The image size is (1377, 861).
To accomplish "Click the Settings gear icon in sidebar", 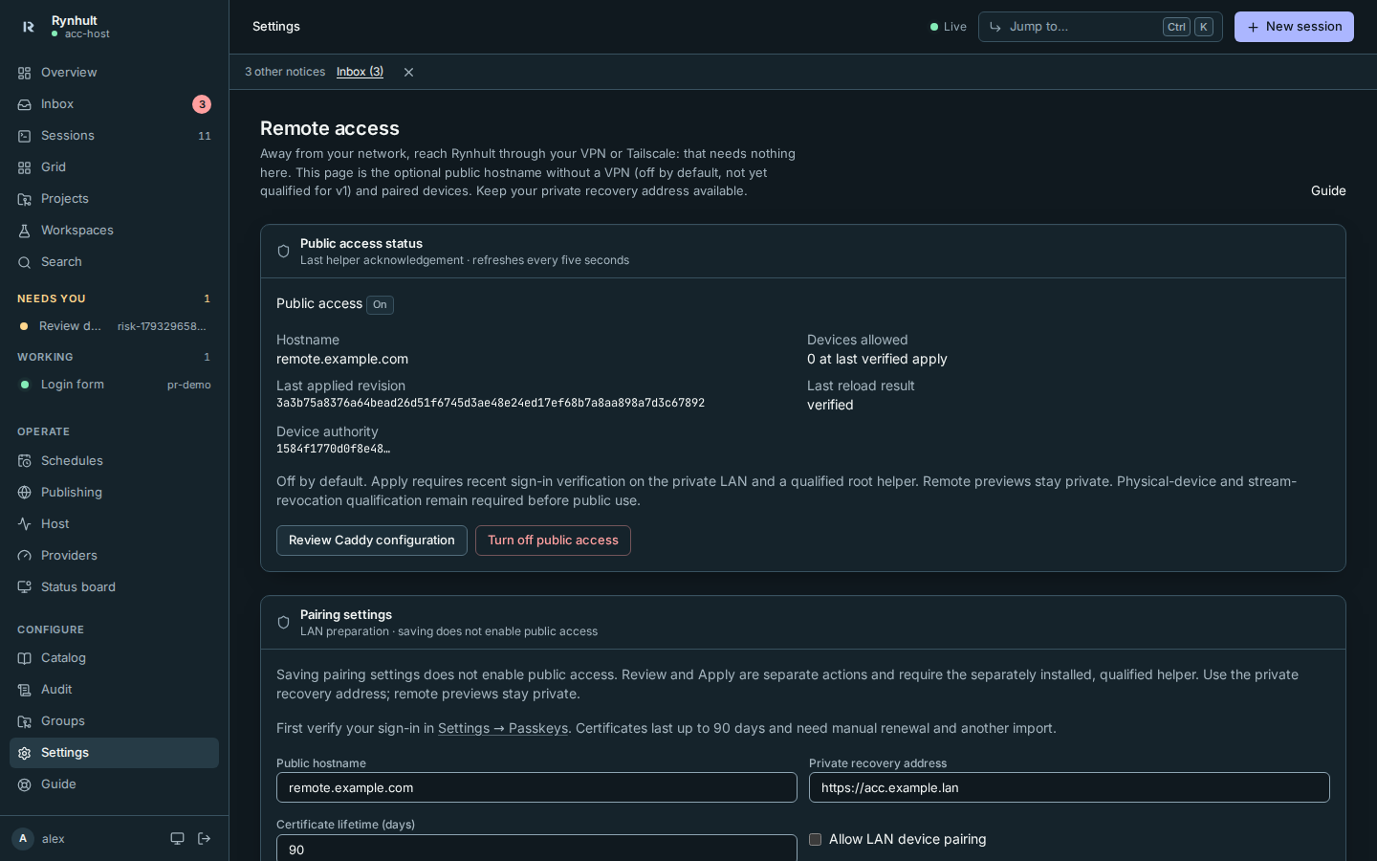I will point(25,753).
